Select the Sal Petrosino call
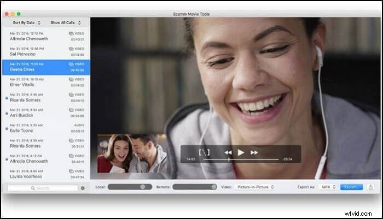Image resolution: width=383 pixels, height=219 pixels. pyautogui.click(x=46, y=52)
